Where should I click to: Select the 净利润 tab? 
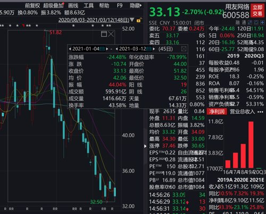click(x=217, y=112)
